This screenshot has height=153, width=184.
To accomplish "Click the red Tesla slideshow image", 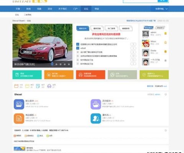I will coord(43,46).
